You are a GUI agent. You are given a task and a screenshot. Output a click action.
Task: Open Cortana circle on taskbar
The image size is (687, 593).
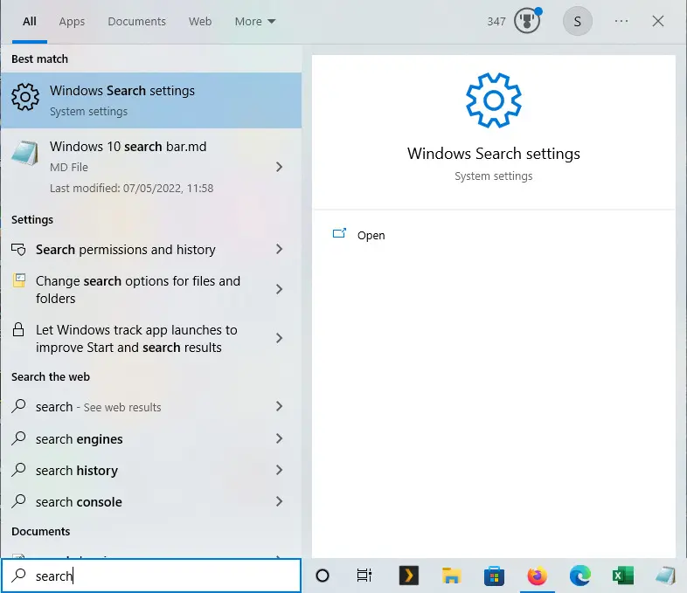[x=323, y=576]
